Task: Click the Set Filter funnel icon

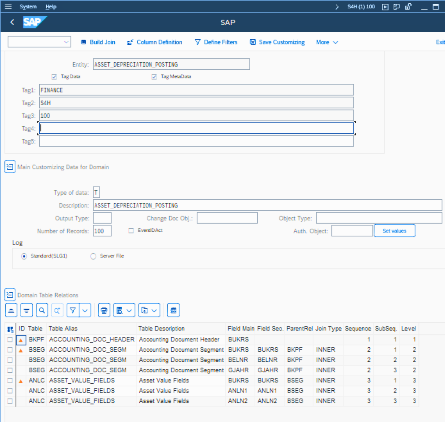Action: pyautogui.click(x=73, y=310)
